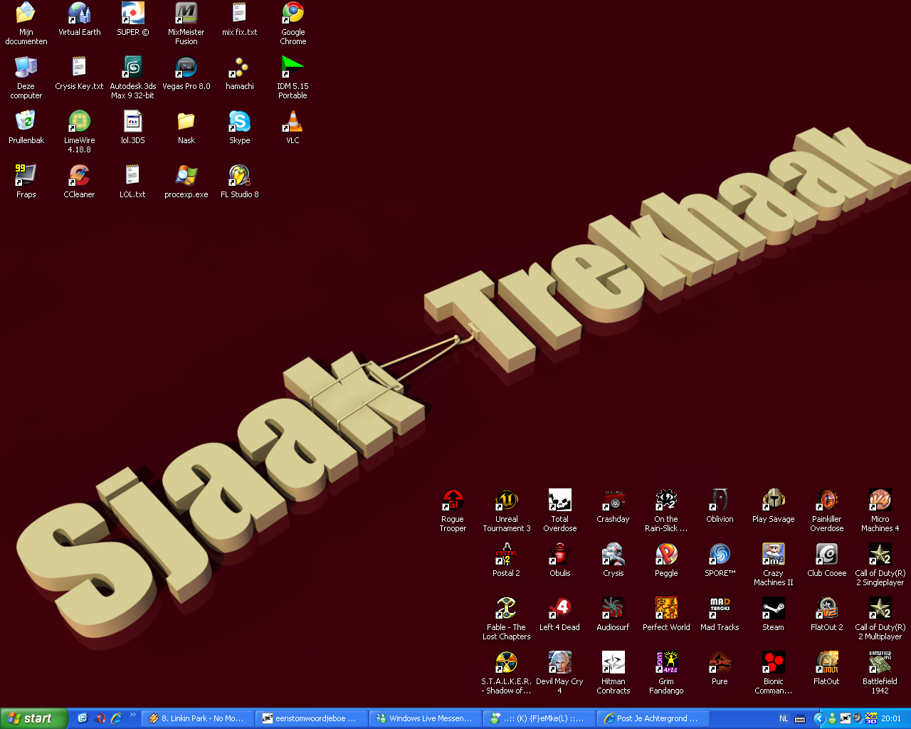911x729 pixels.
Task: Click the LimeWire 4.18.8 shortcut
Action: tap(80, 121)
